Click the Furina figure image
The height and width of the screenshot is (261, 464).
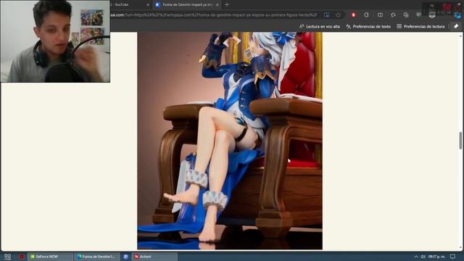pos(230,141)
